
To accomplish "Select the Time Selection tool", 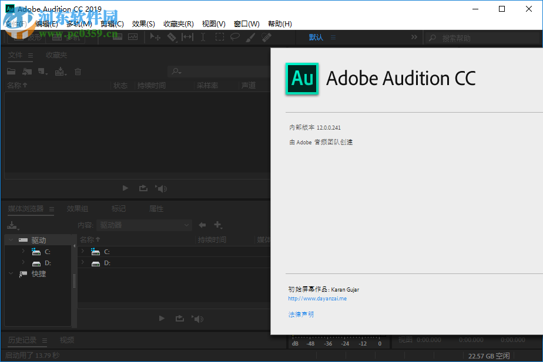I will click(x=202, y=37).
